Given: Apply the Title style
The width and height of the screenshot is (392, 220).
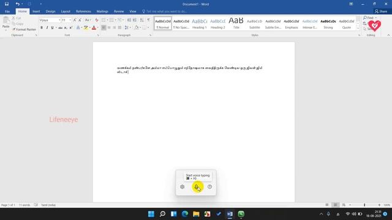Looking at the screenshot, I should coord(236,23).
